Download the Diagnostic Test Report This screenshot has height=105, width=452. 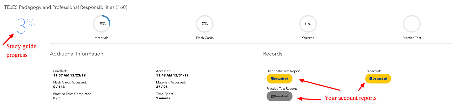279,79
